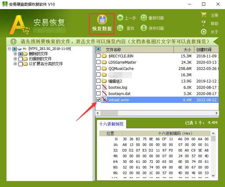Click the file list scroll left arrow
The image size is (225, 187).
pyautogui.click(x=98, y=113)
